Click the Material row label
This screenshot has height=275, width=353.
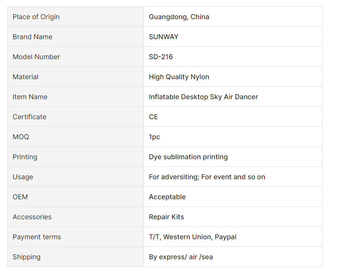click(26, 77)
